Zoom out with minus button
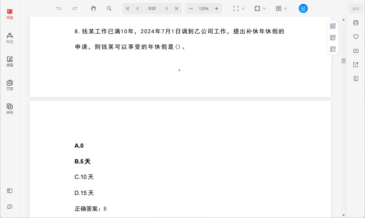The width and height of the screenshot is (365, 218). click(x=191, y=8)
